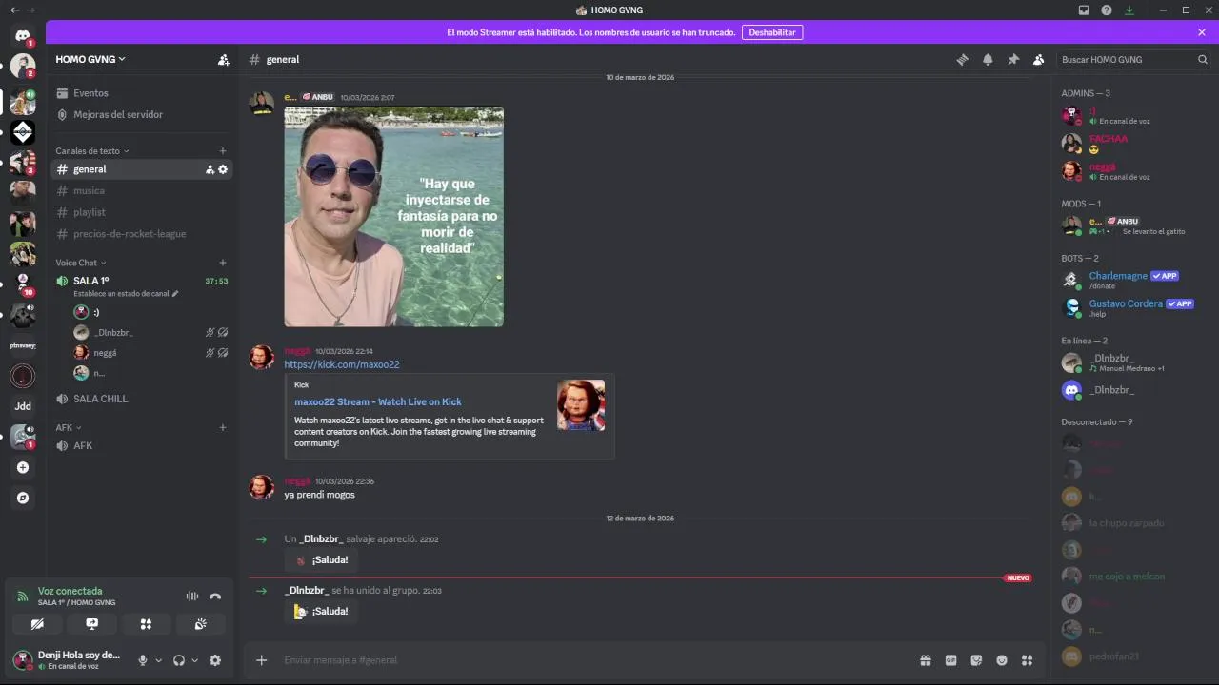1219x685 pixels.
Task: Switch to playlist channel
Action: (141, 212)
